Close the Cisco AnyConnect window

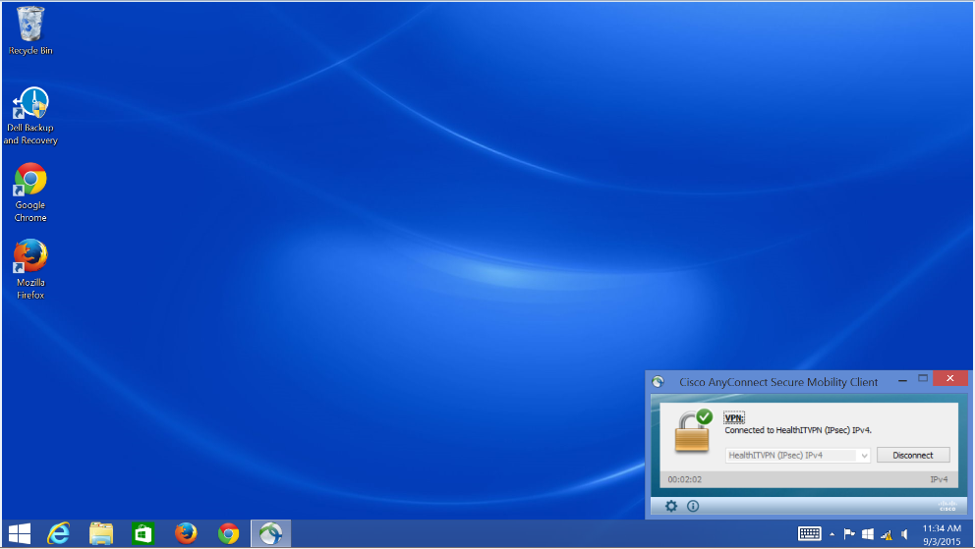coord(950,378)
